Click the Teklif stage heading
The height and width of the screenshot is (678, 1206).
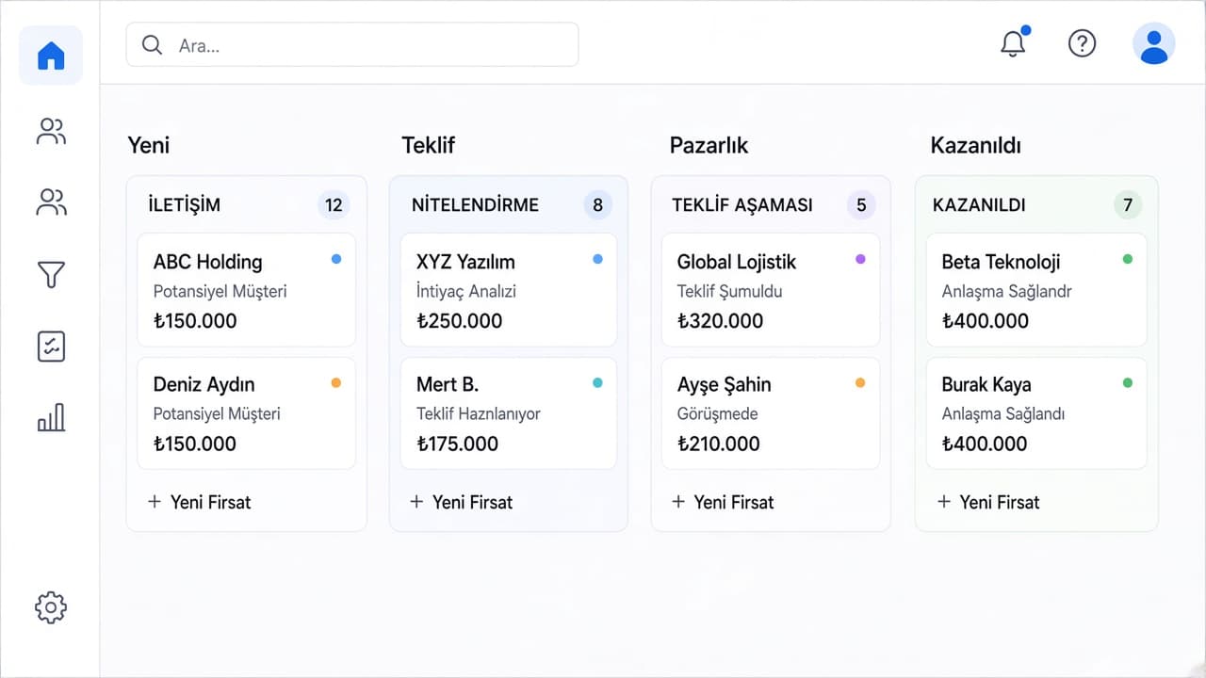click(429, 145)
